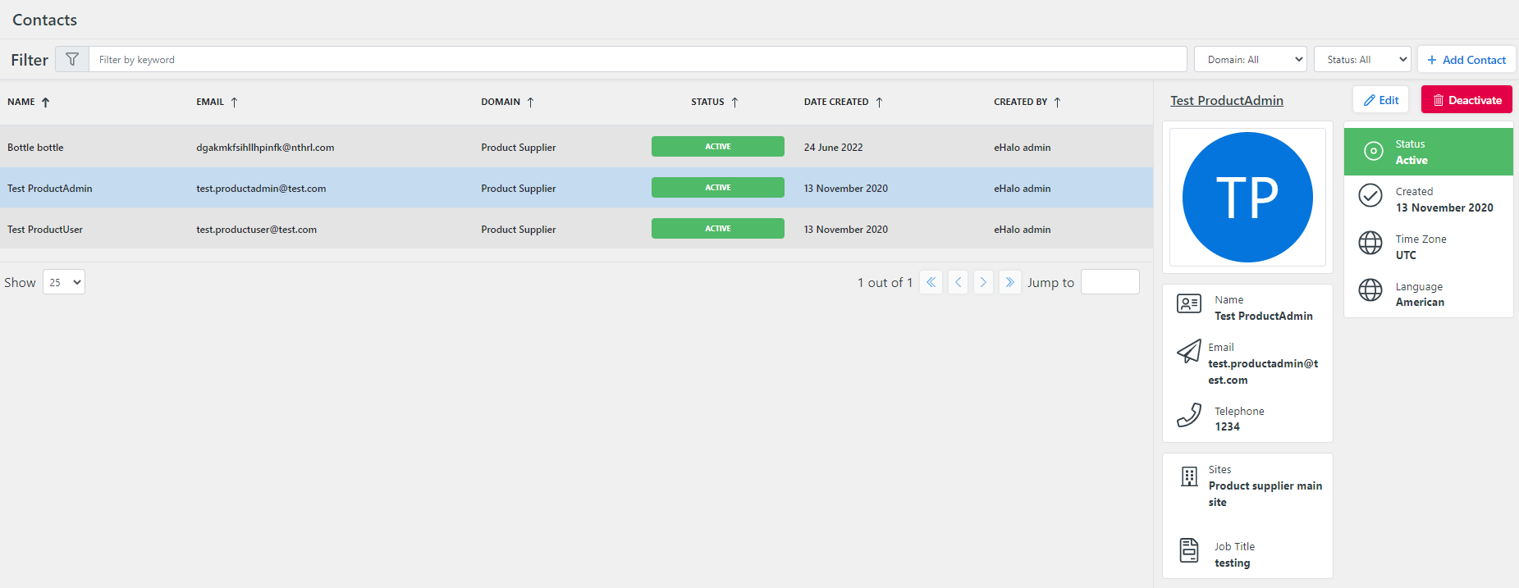1519x588 pixels.
Task: Click the time zone value UTC
Action: click(x=1406, y=255)
